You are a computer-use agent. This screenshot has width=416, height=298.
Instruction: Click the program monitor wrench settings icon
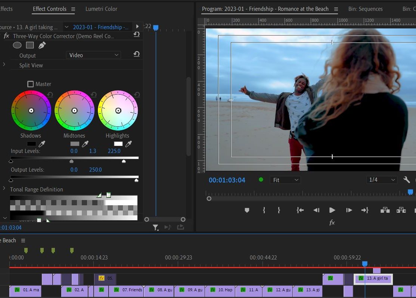coord(407,180)
